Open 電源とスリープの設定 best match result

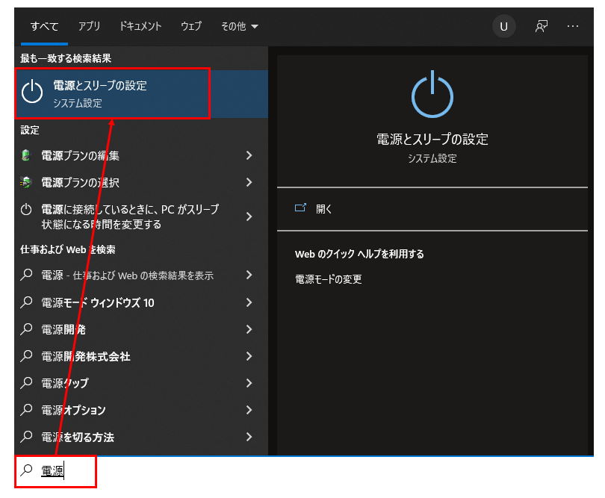pos(141,94)
